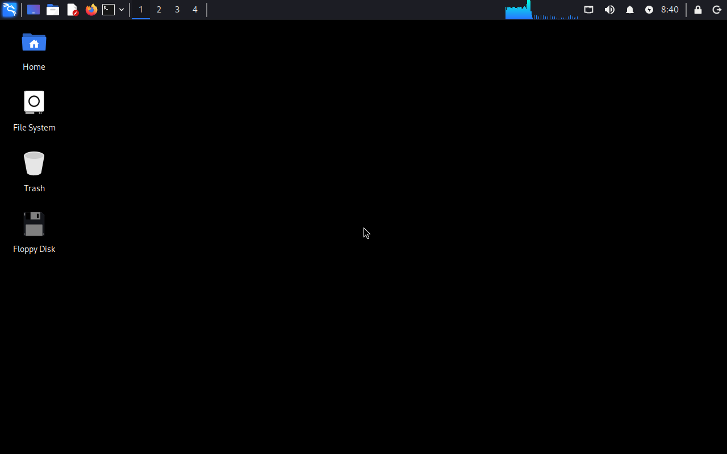727x454 pixels.
Task: Switch to workspace 3
Action: [x=177, y=10]
